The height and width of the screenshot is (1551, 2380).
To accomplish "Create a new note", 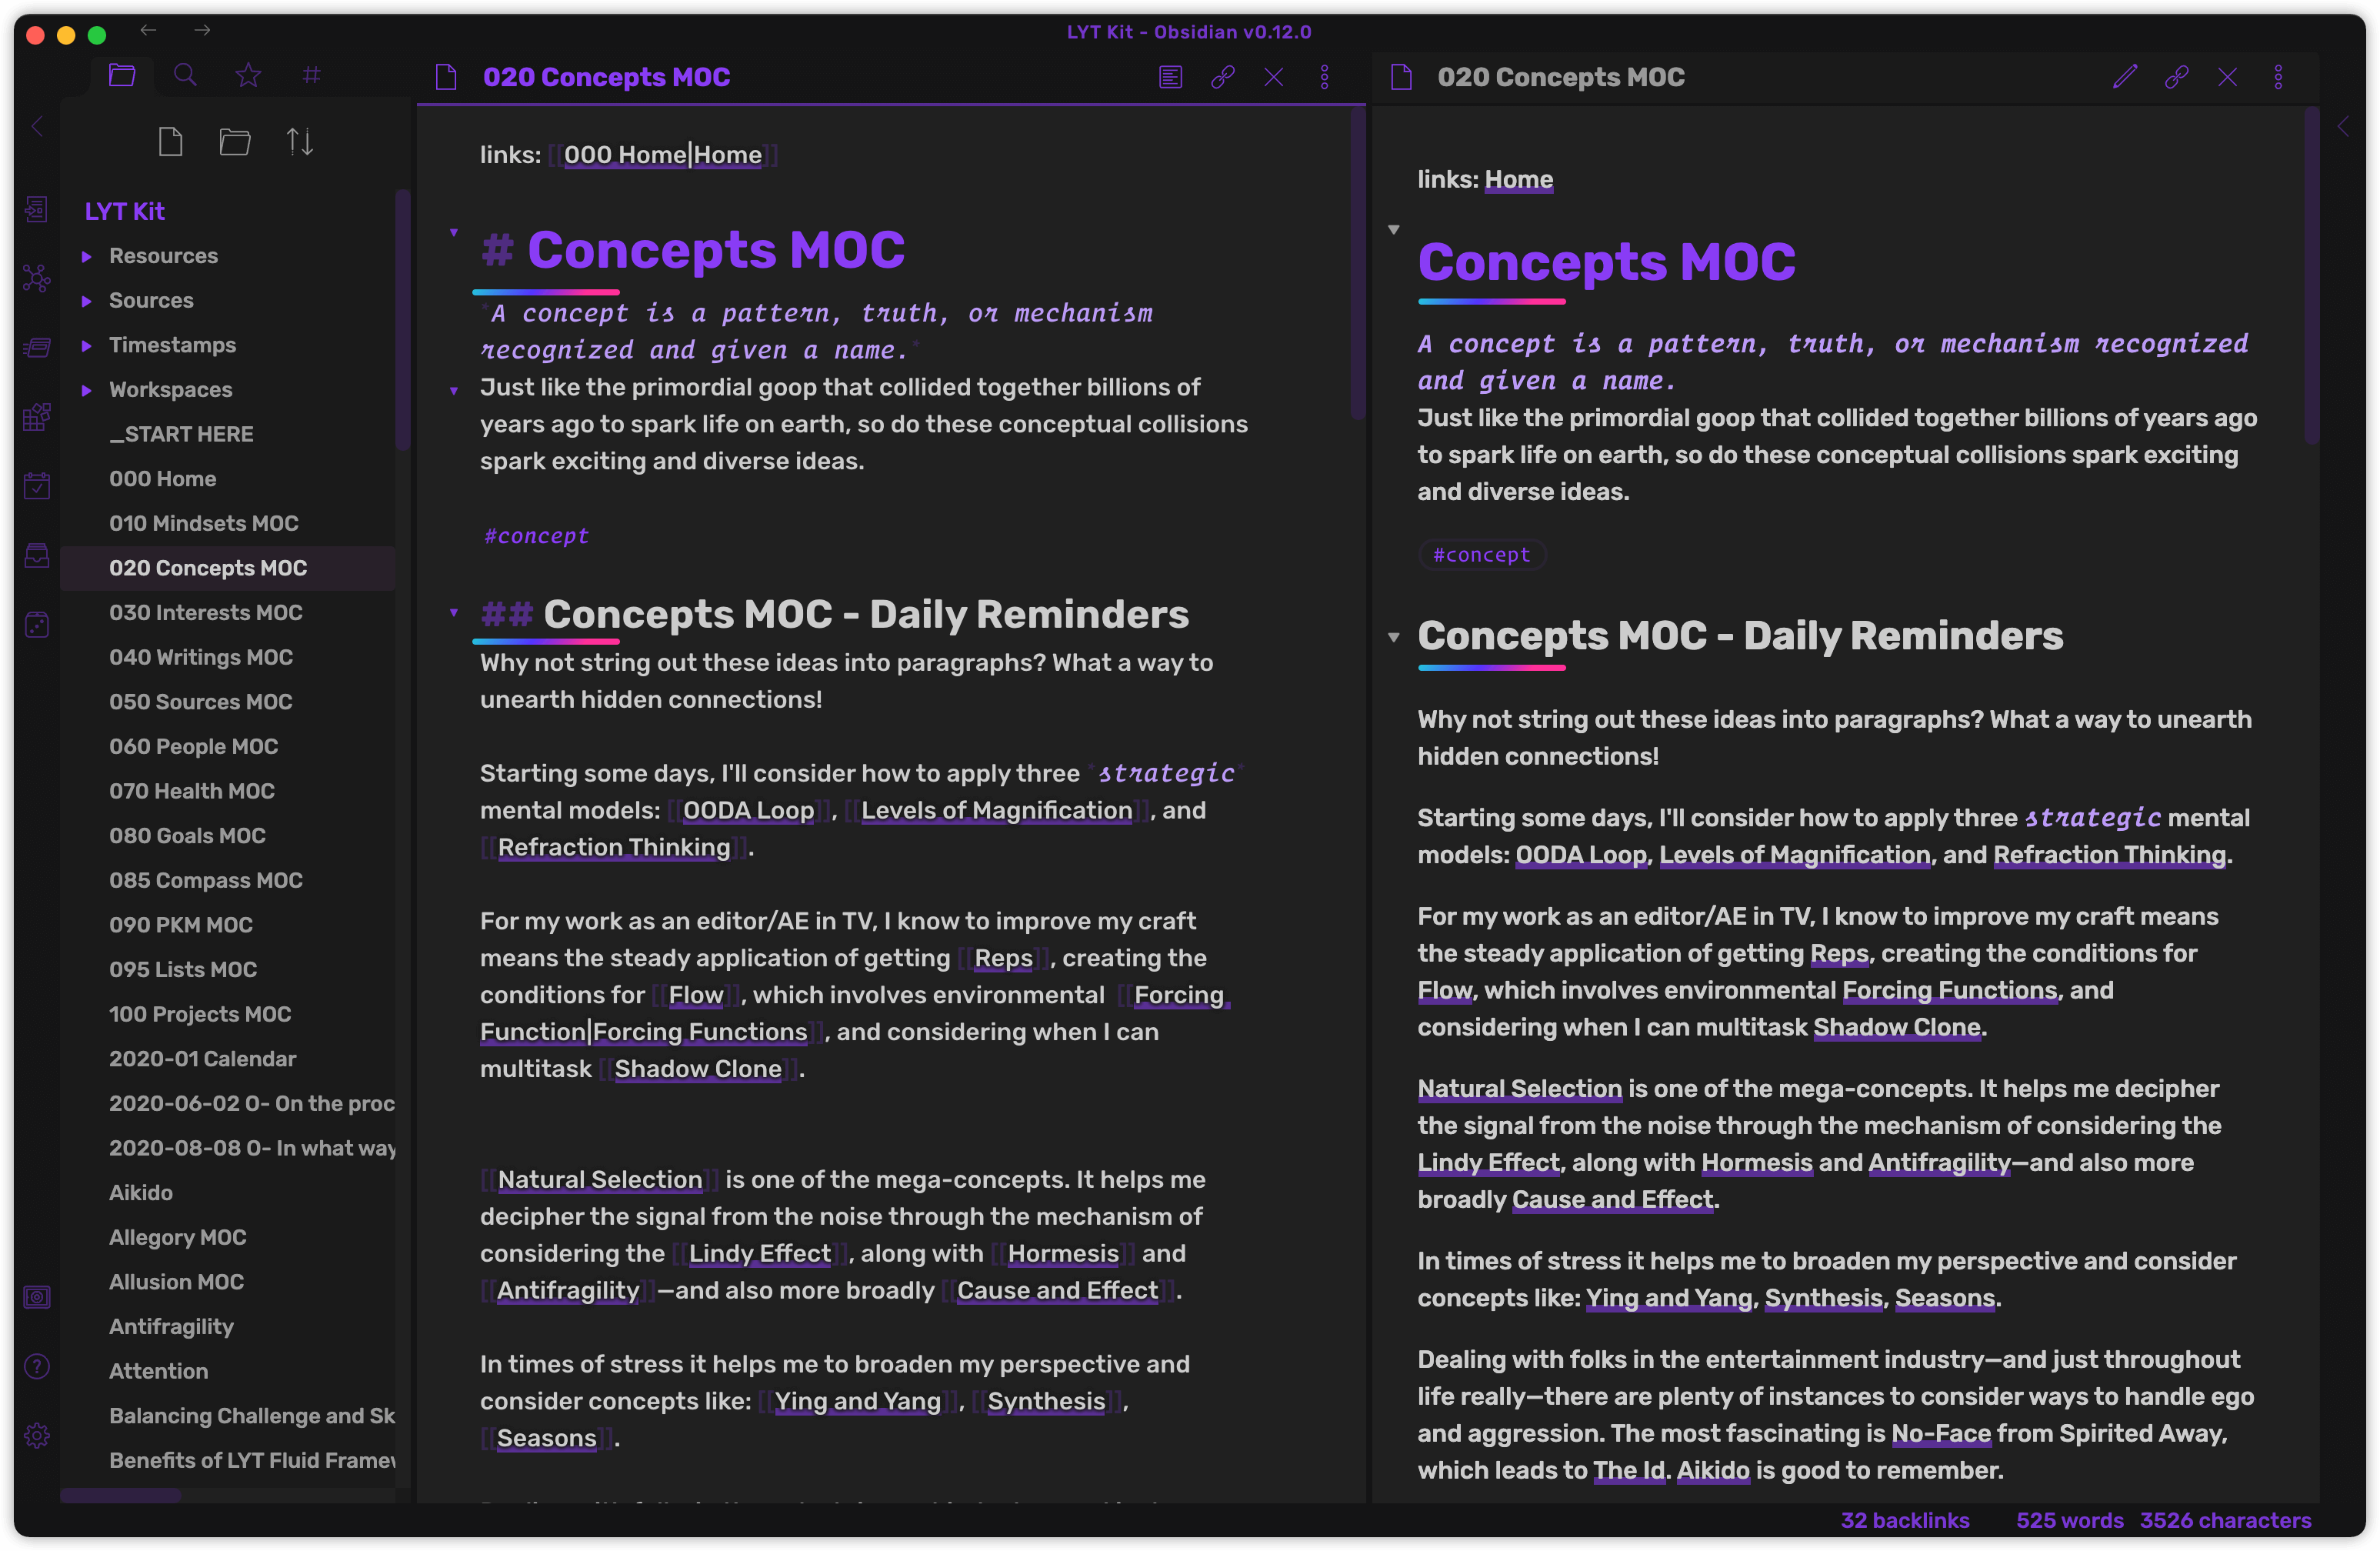I will [x=171, y=142].
